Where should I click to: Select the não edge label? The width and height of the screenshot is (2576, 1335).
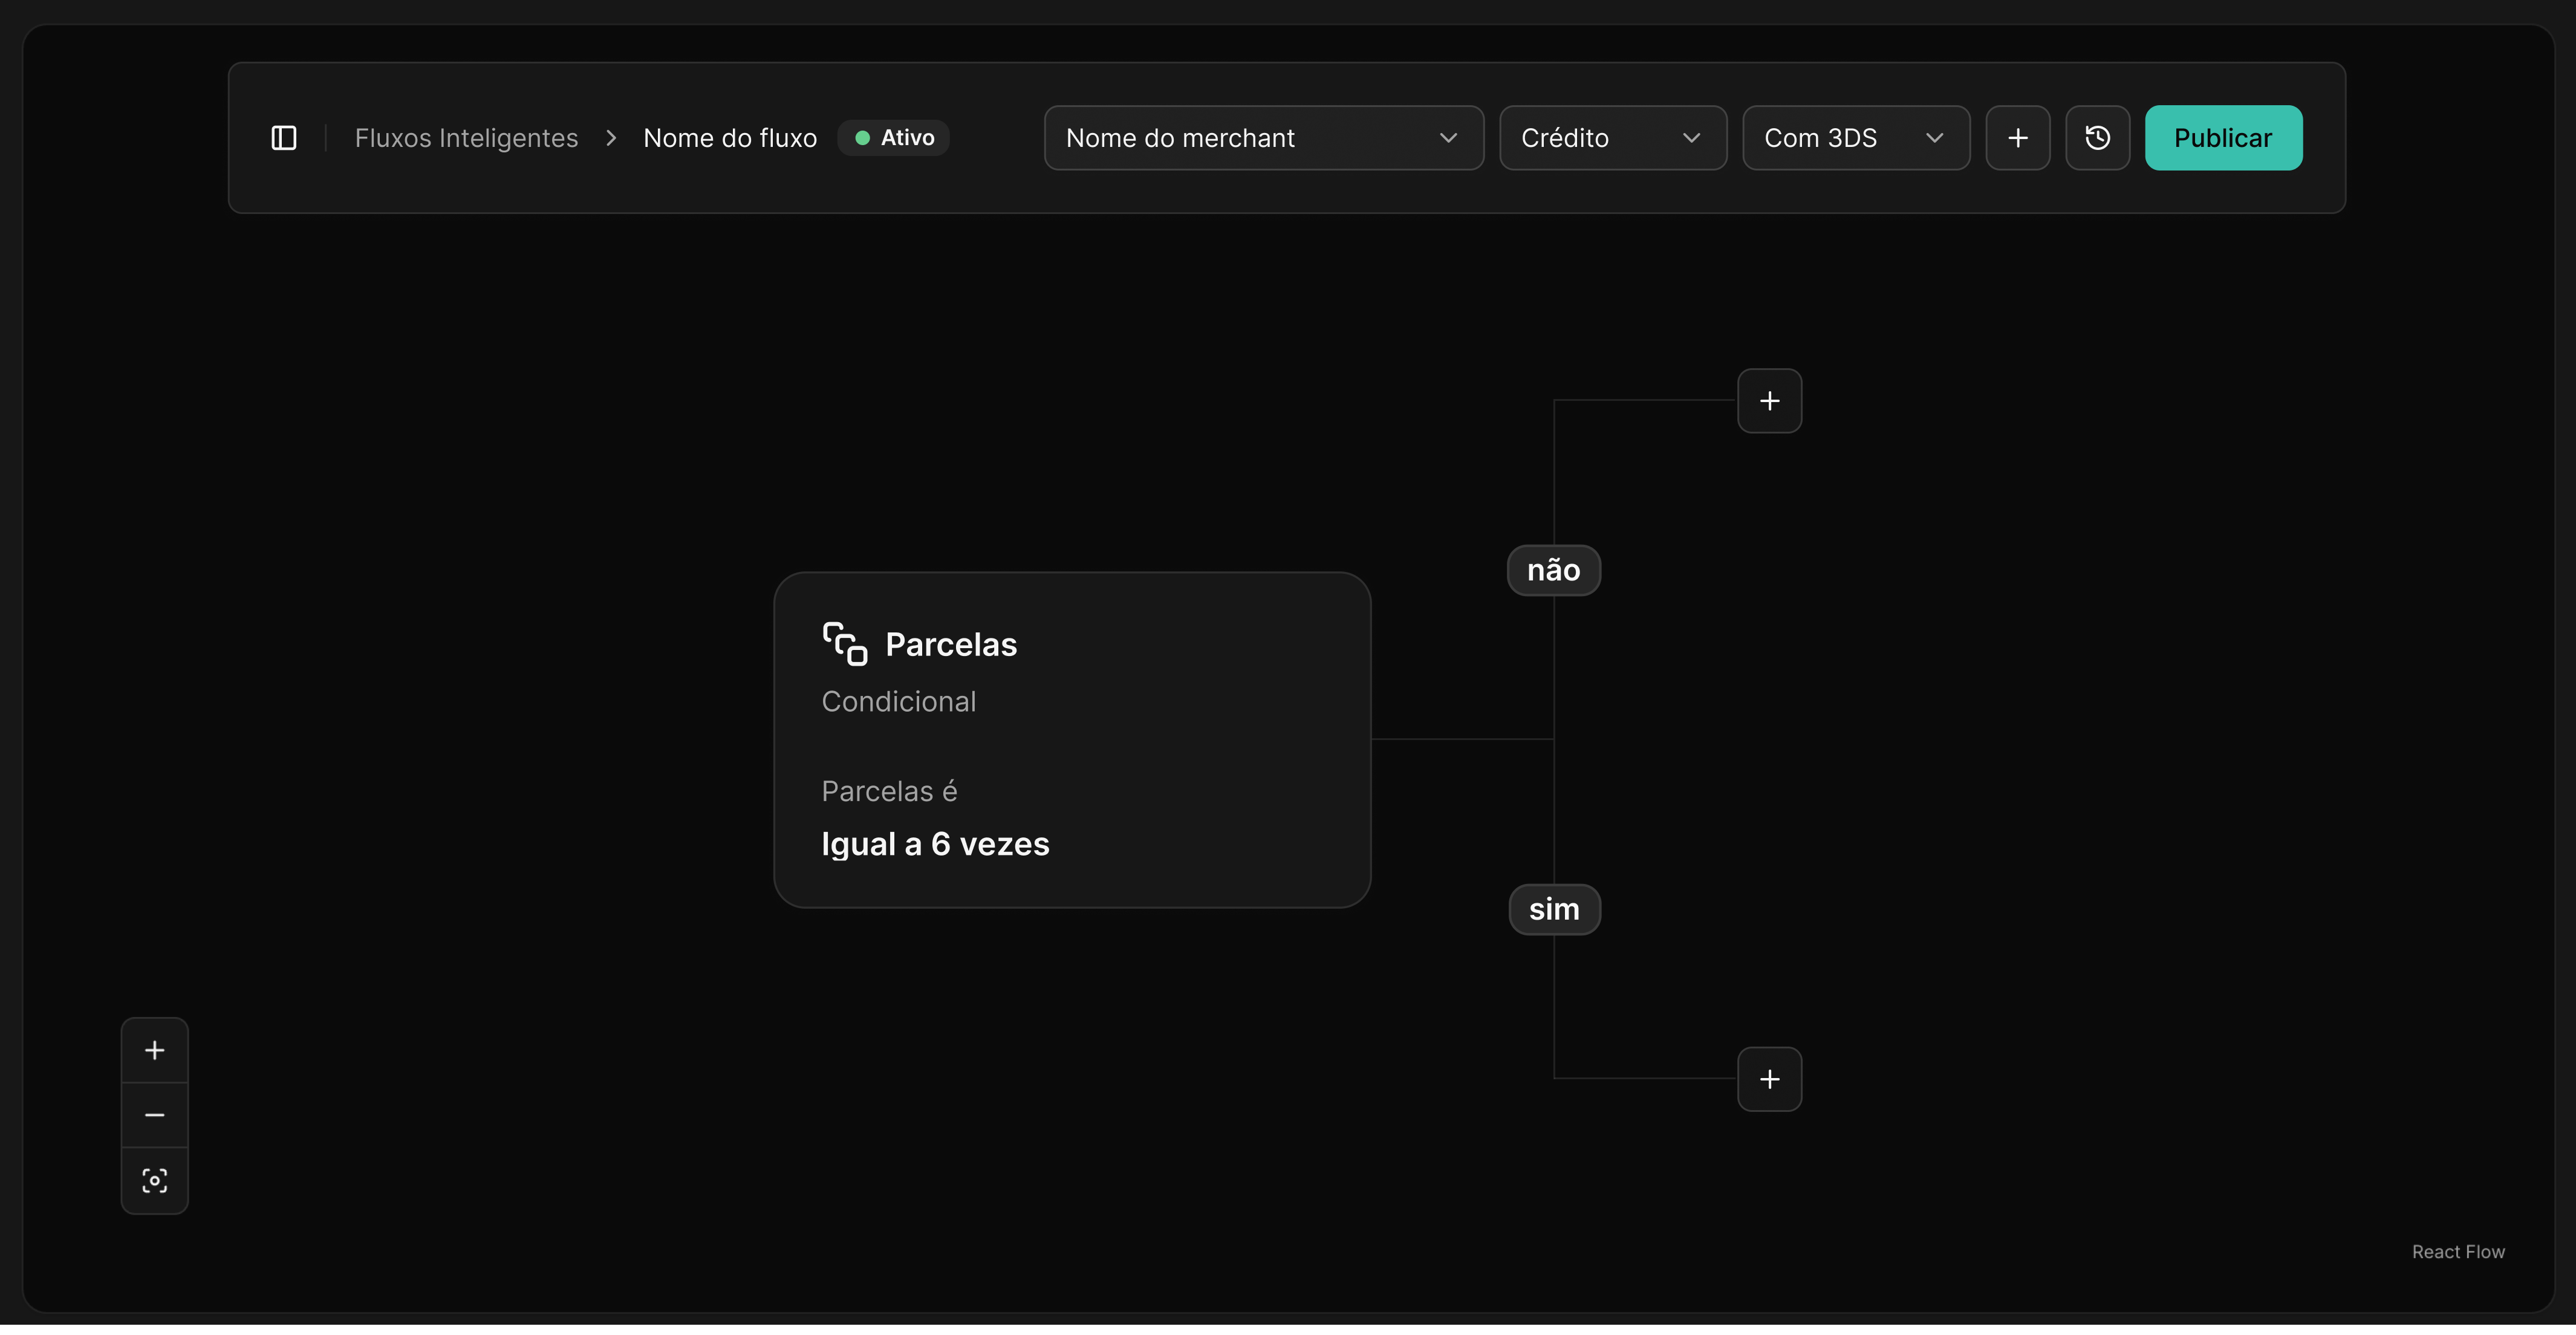click(x=1553, y=571)
